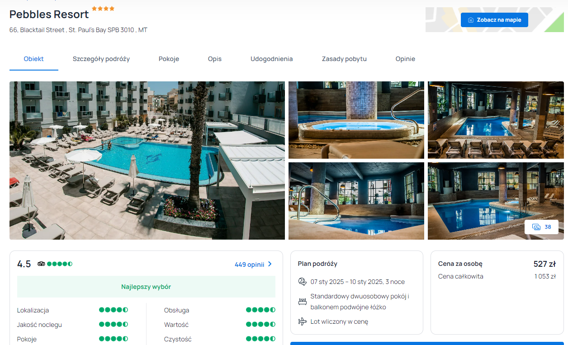Click the Pebbles Resort hotel title
The height and width of the screenshot is (345, 568).
click(49, 14)
